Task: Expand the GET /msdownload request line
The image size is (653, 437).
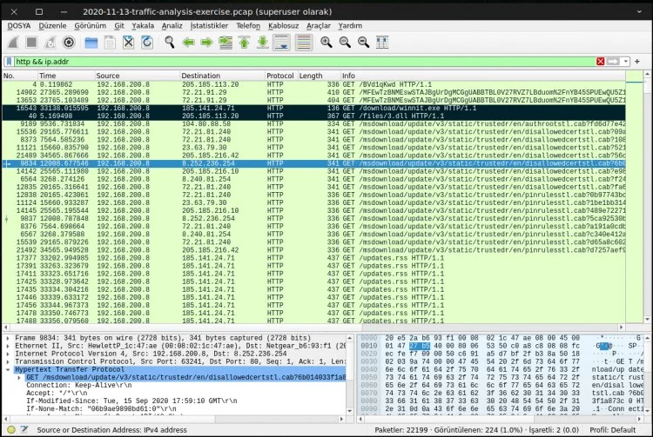Action: point(19,378)
